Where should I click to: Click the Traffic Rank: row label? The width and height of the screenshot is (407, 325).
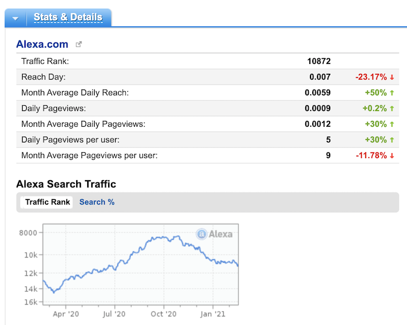click(x=45, y=61)
